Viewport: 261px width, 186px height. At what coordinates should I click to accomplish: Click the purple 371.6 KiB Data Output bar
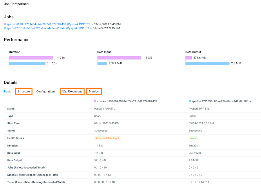click(x=188, y=58)
